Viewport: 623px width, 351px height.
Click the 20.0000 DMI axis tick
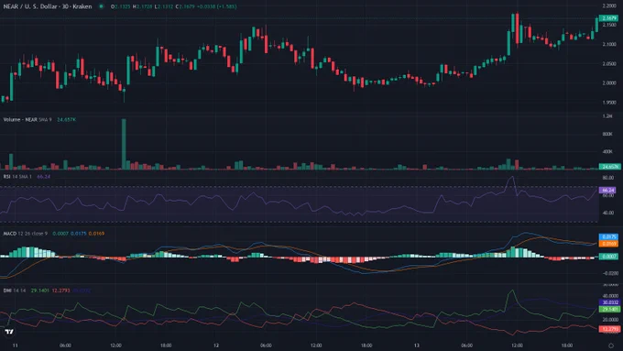point(610,320)
